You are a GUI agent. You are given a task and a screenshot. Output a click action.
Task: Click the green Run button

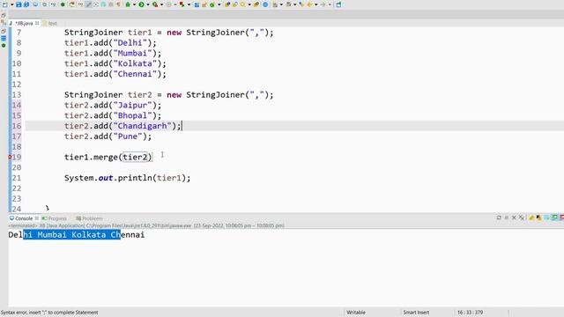point(141,4)
